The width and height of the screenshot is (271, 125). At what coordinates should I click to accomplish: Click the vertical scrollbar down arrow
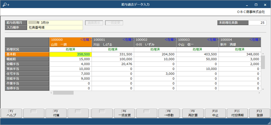(x=263, y=89)
